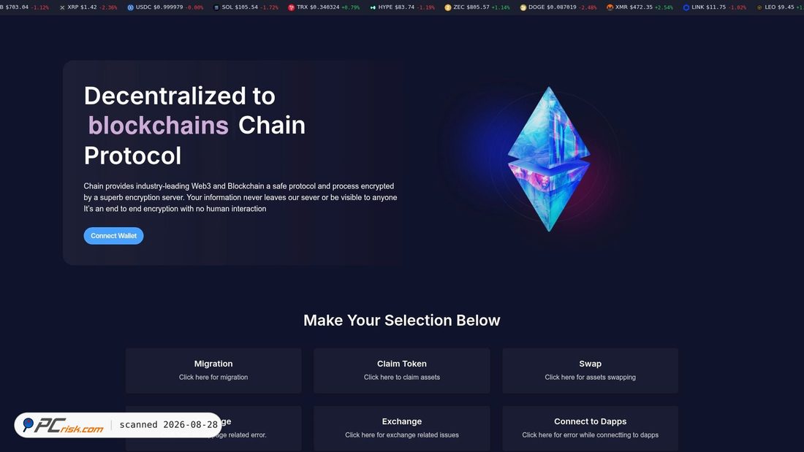Click the SOL coin icon in ticker

[216, 8]
